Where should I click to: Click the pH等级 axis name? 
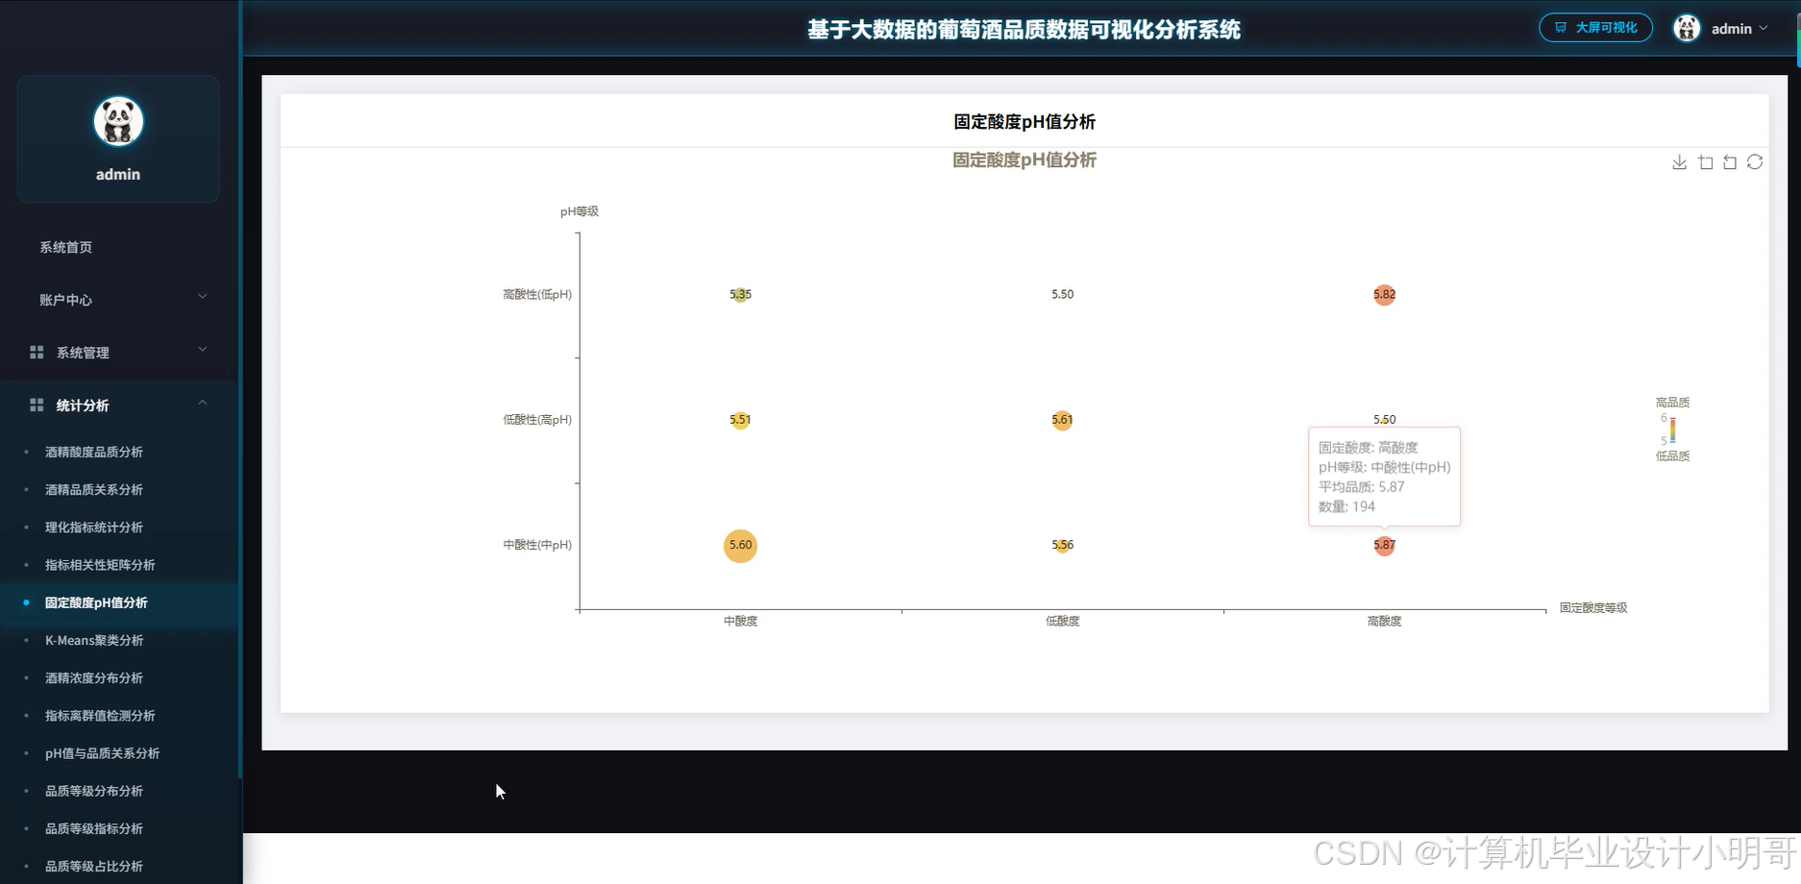(580, 211)
